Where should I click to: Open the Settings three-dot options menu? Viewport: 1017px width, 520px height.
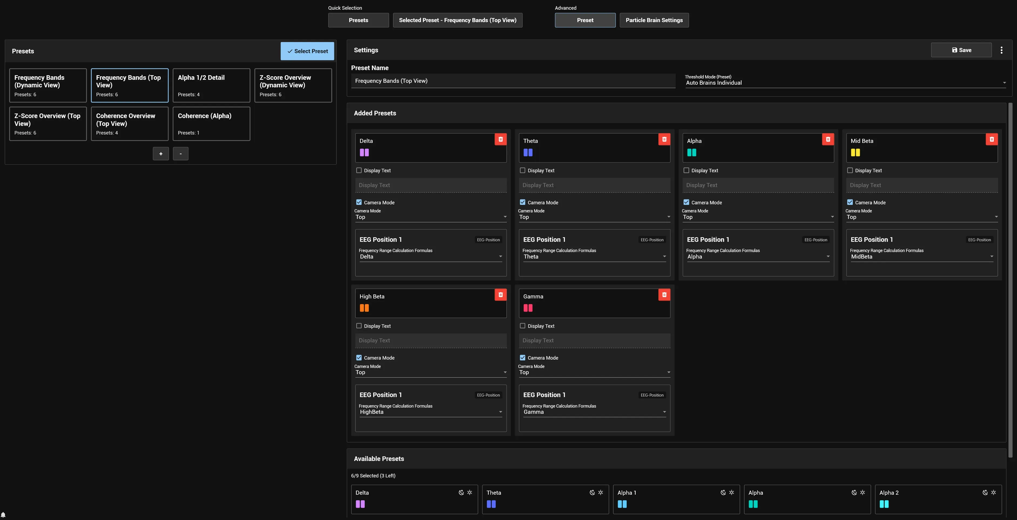click(x=1001, y=50)
